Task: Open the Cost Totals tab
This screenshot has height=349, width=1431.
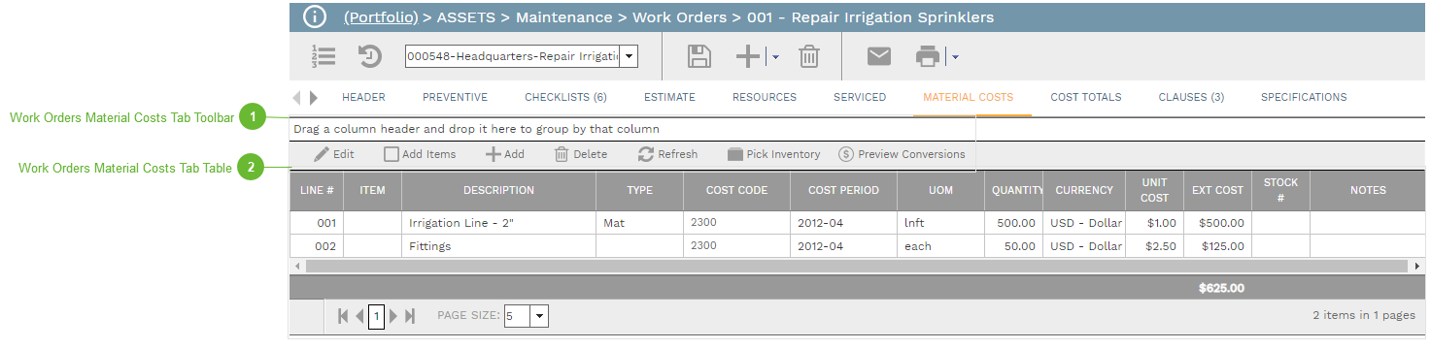Action: (1086, 97)
